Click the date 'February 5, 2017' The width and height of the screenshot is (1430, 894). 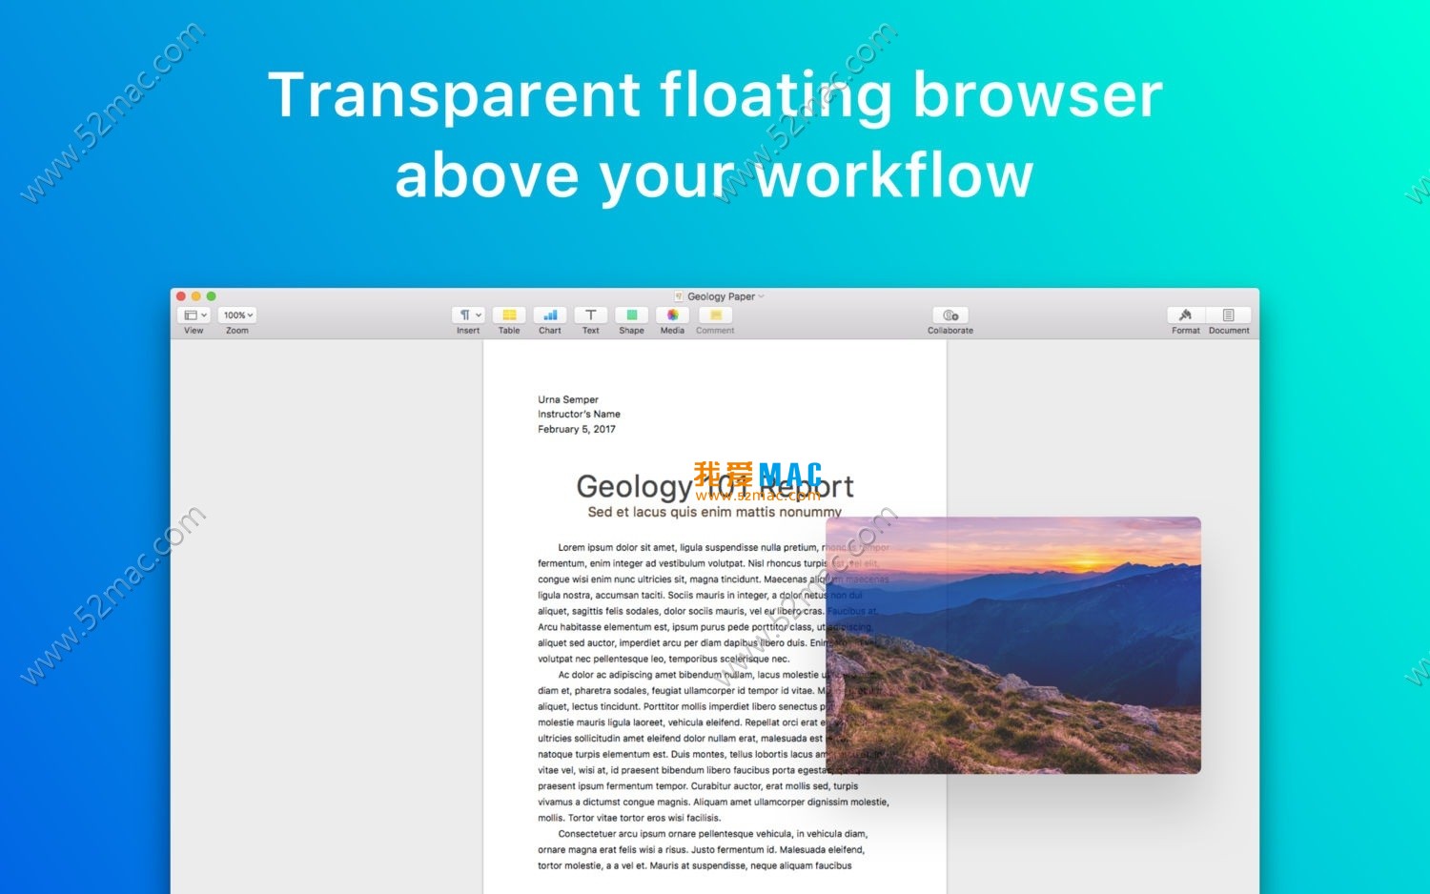pyautogui.click(x=577, y=430)
